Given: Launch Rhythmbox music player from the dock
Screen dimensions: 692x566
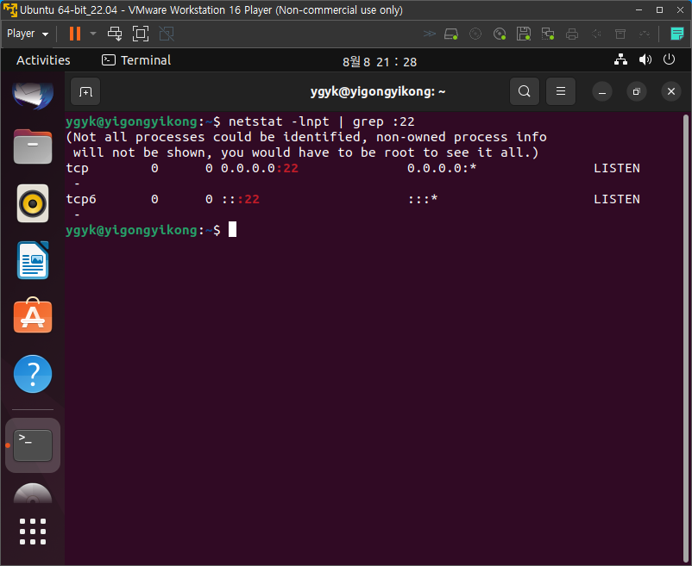Looking at the screenshot, I should pyautogui.click(x=33, y=203).
